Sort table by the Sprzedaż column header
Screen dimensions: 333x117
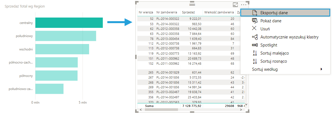coord(188,12)
